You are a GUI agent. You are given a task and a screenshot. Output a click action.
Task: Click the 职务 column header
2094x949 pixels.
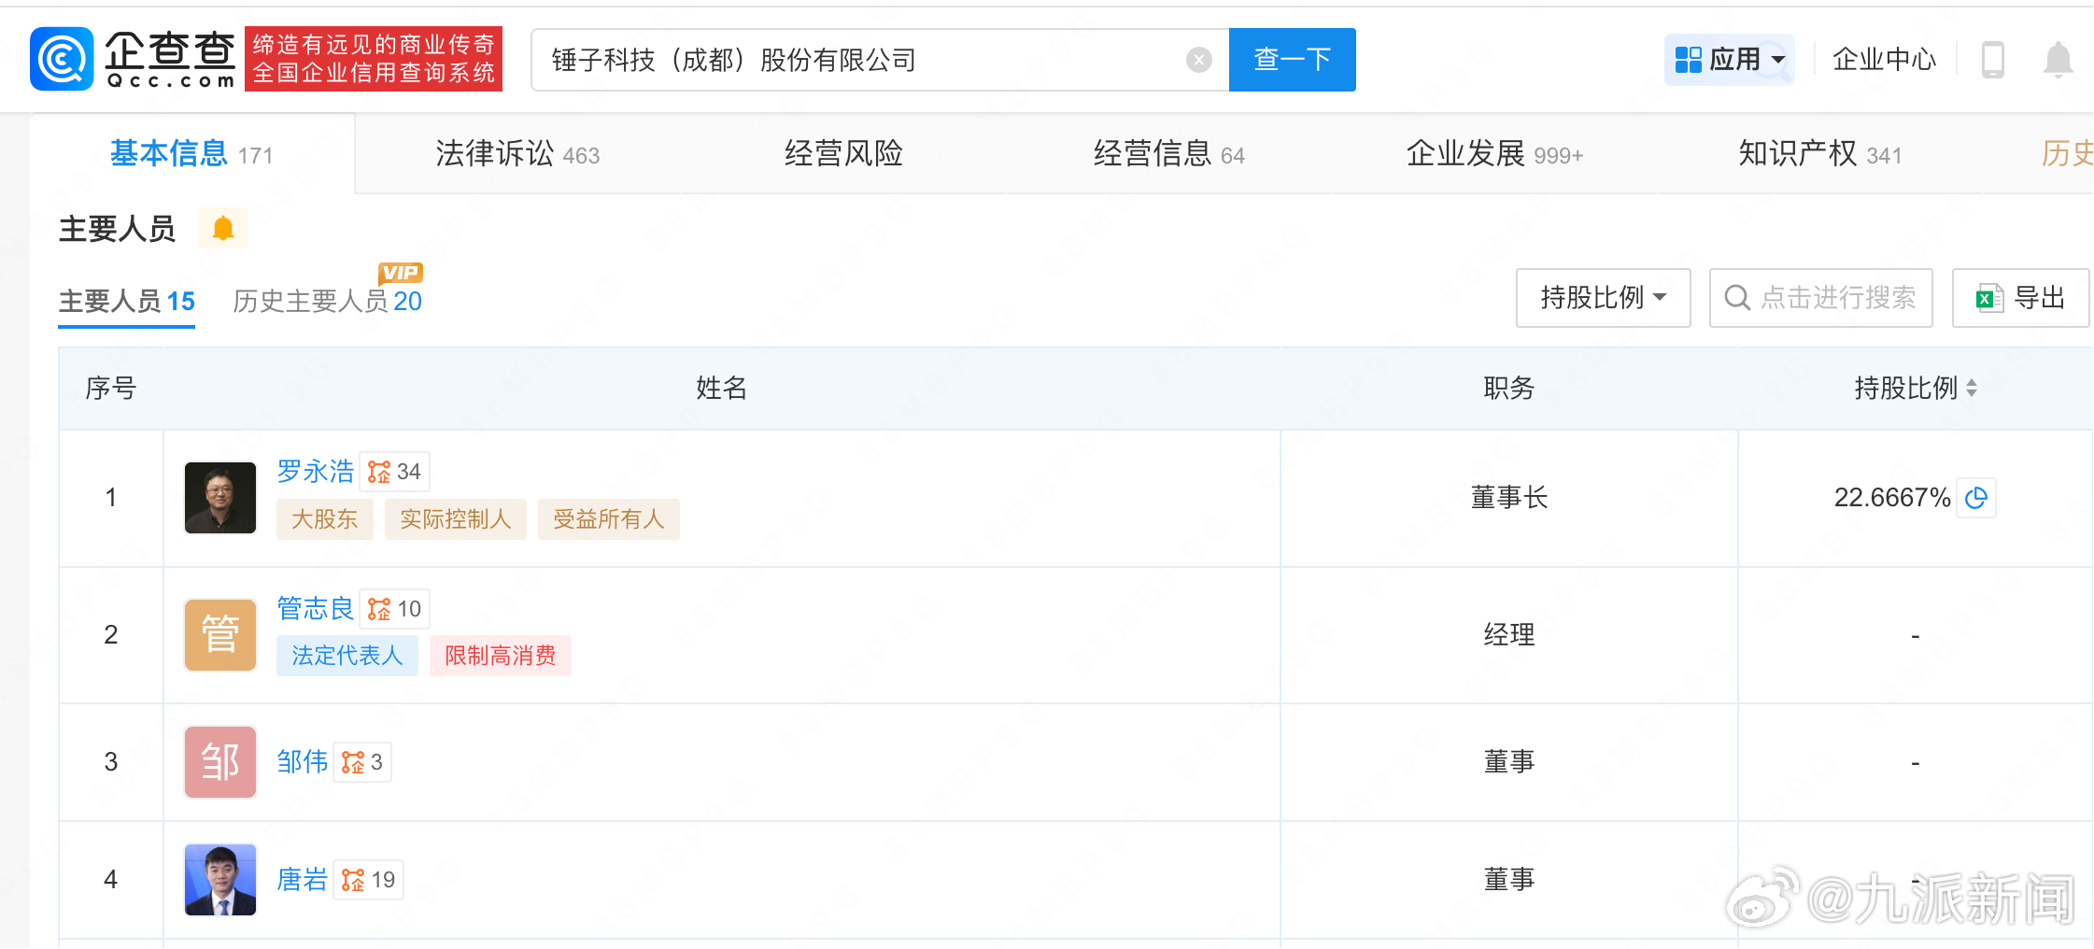pos(1509,388)
